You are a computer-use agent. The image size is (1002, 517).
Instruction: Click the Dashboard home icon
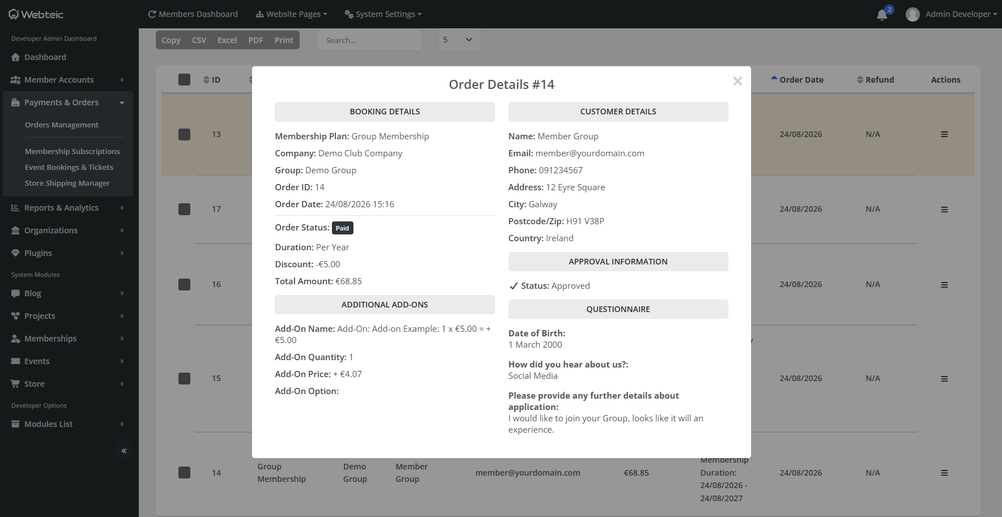tap(16, 57)
